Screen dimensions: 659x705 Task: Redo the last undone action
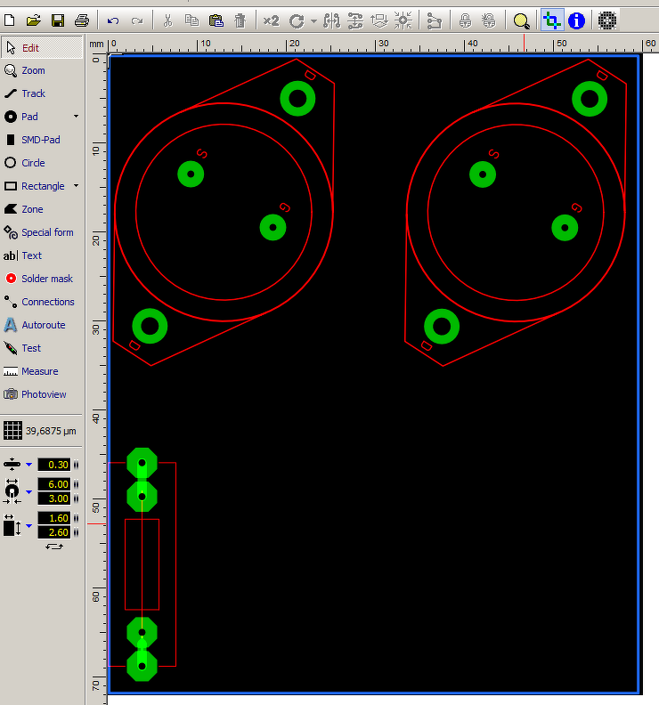(137, 20)
